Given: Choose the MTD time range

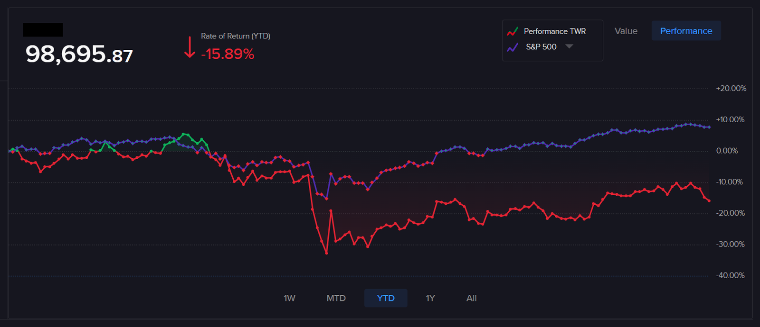Looking at the screenshot, I should (336, 298).
